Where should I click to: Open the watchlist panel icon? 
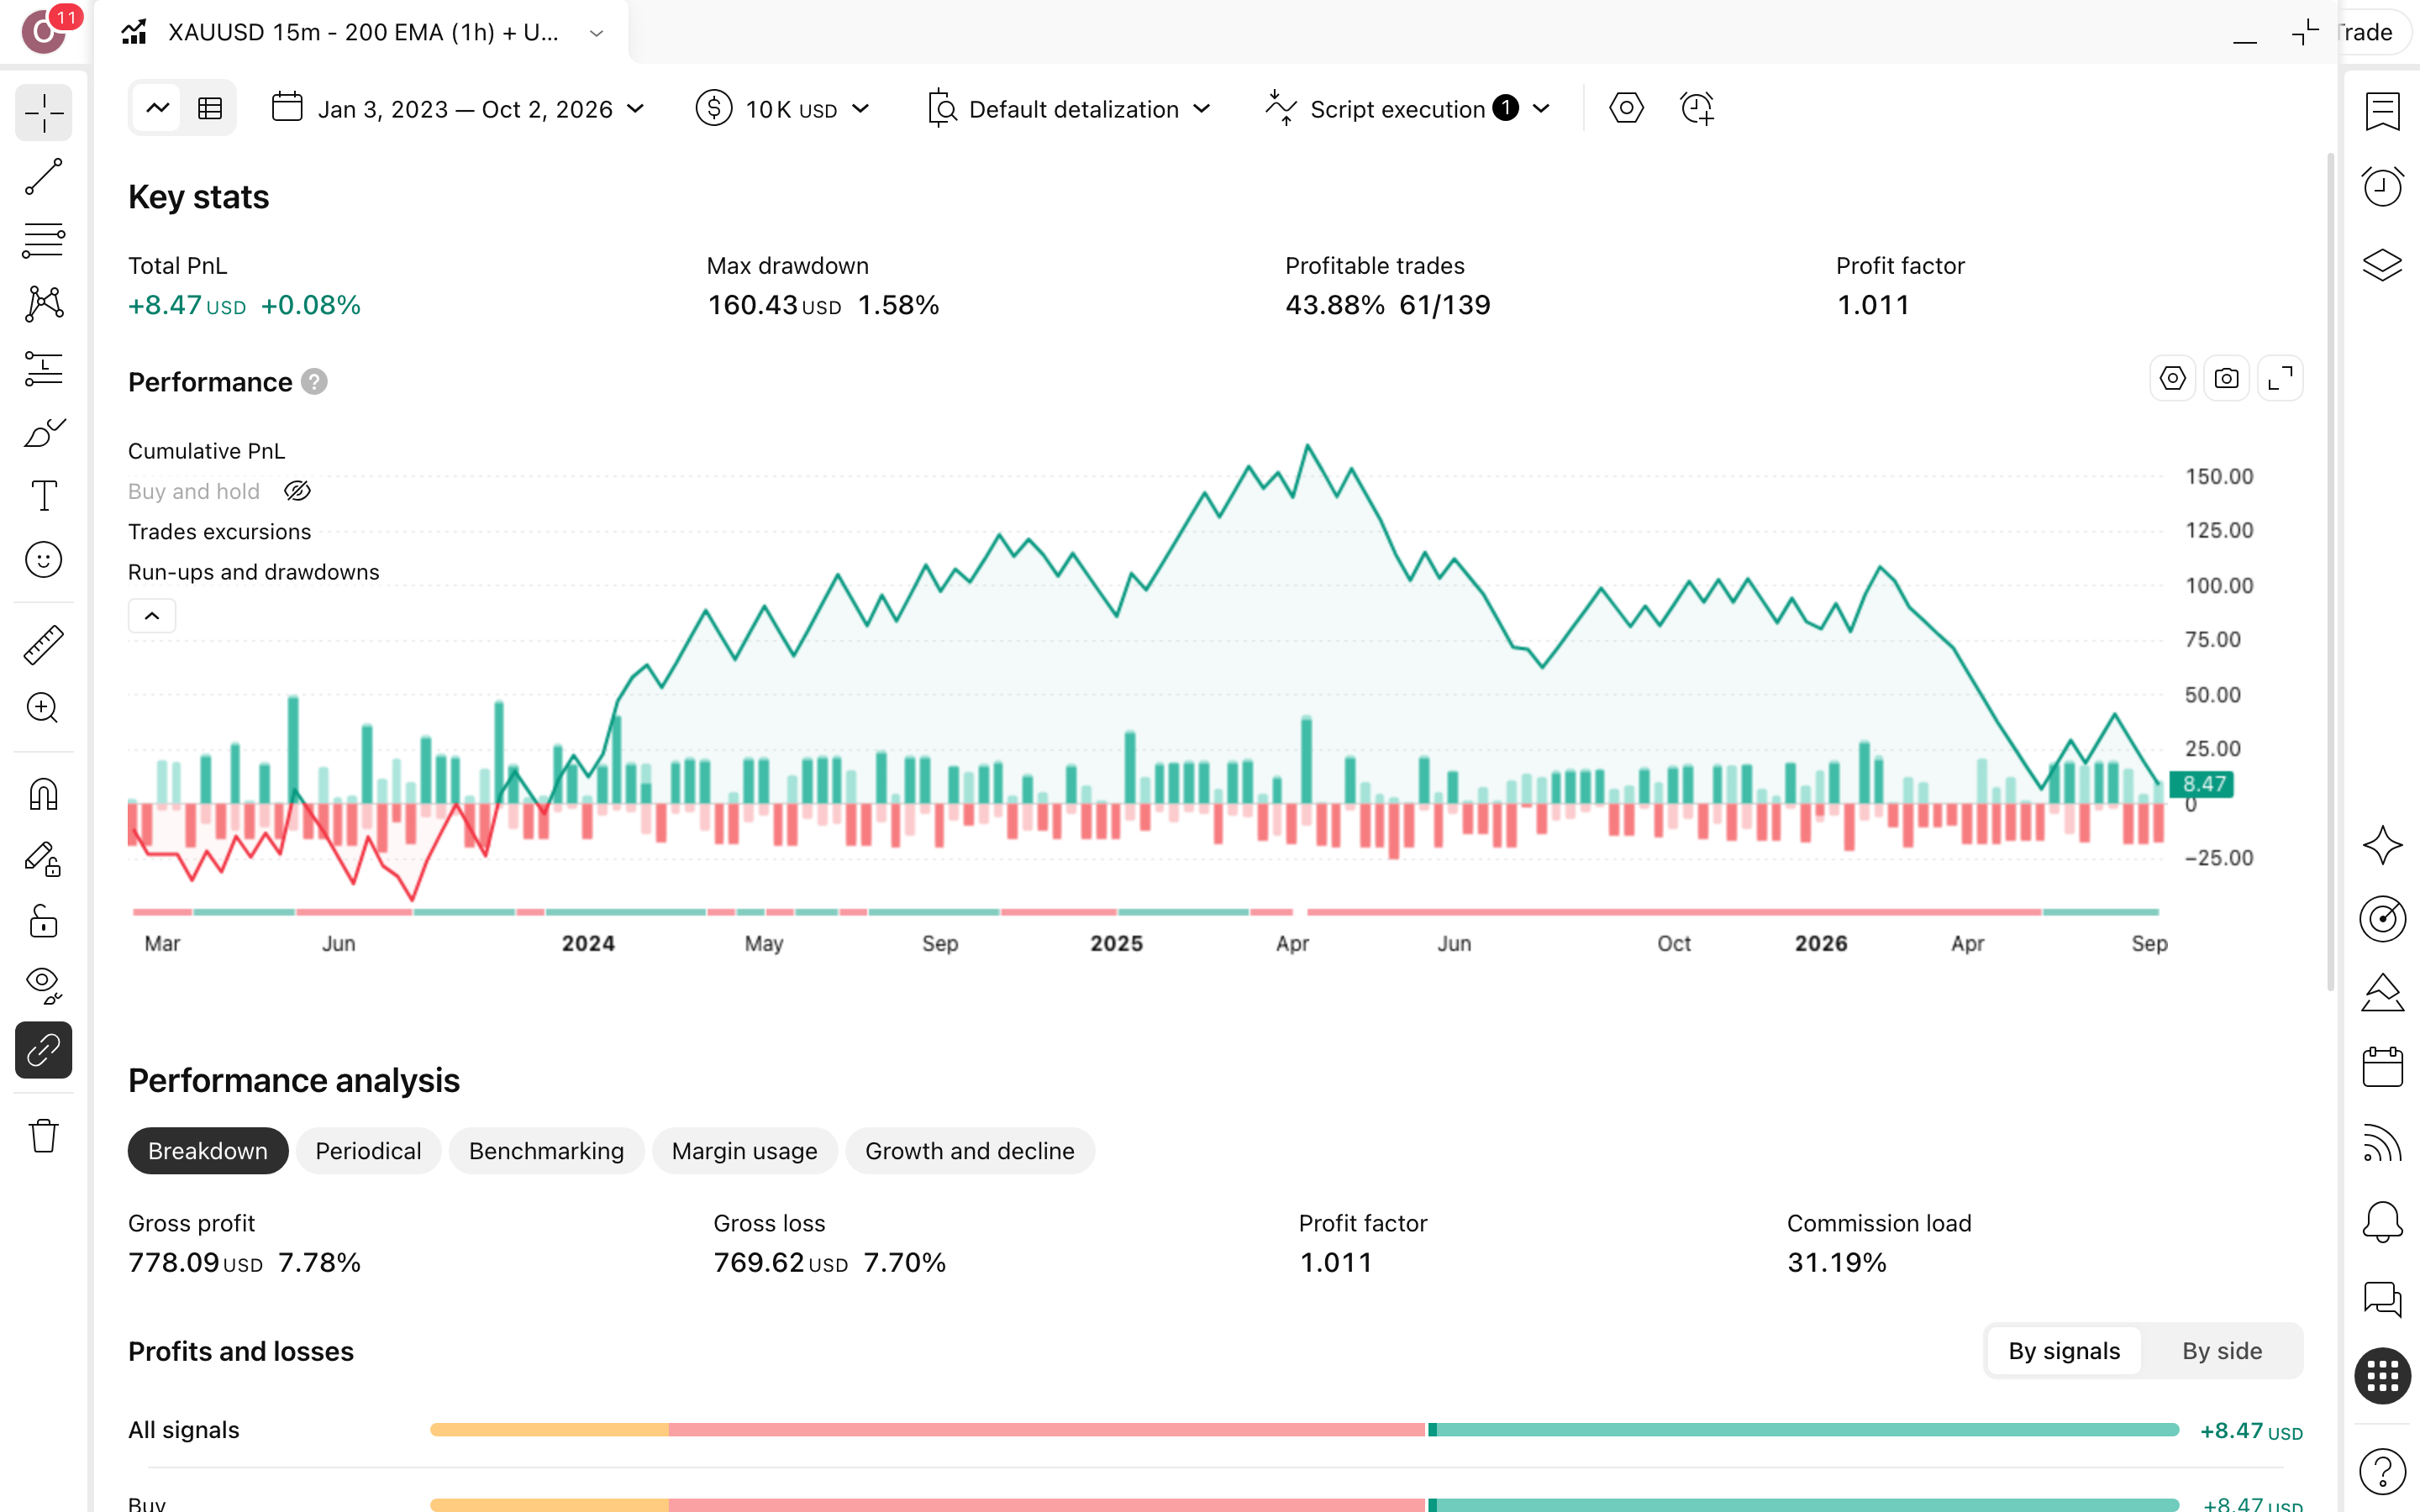click(2382, 112)
